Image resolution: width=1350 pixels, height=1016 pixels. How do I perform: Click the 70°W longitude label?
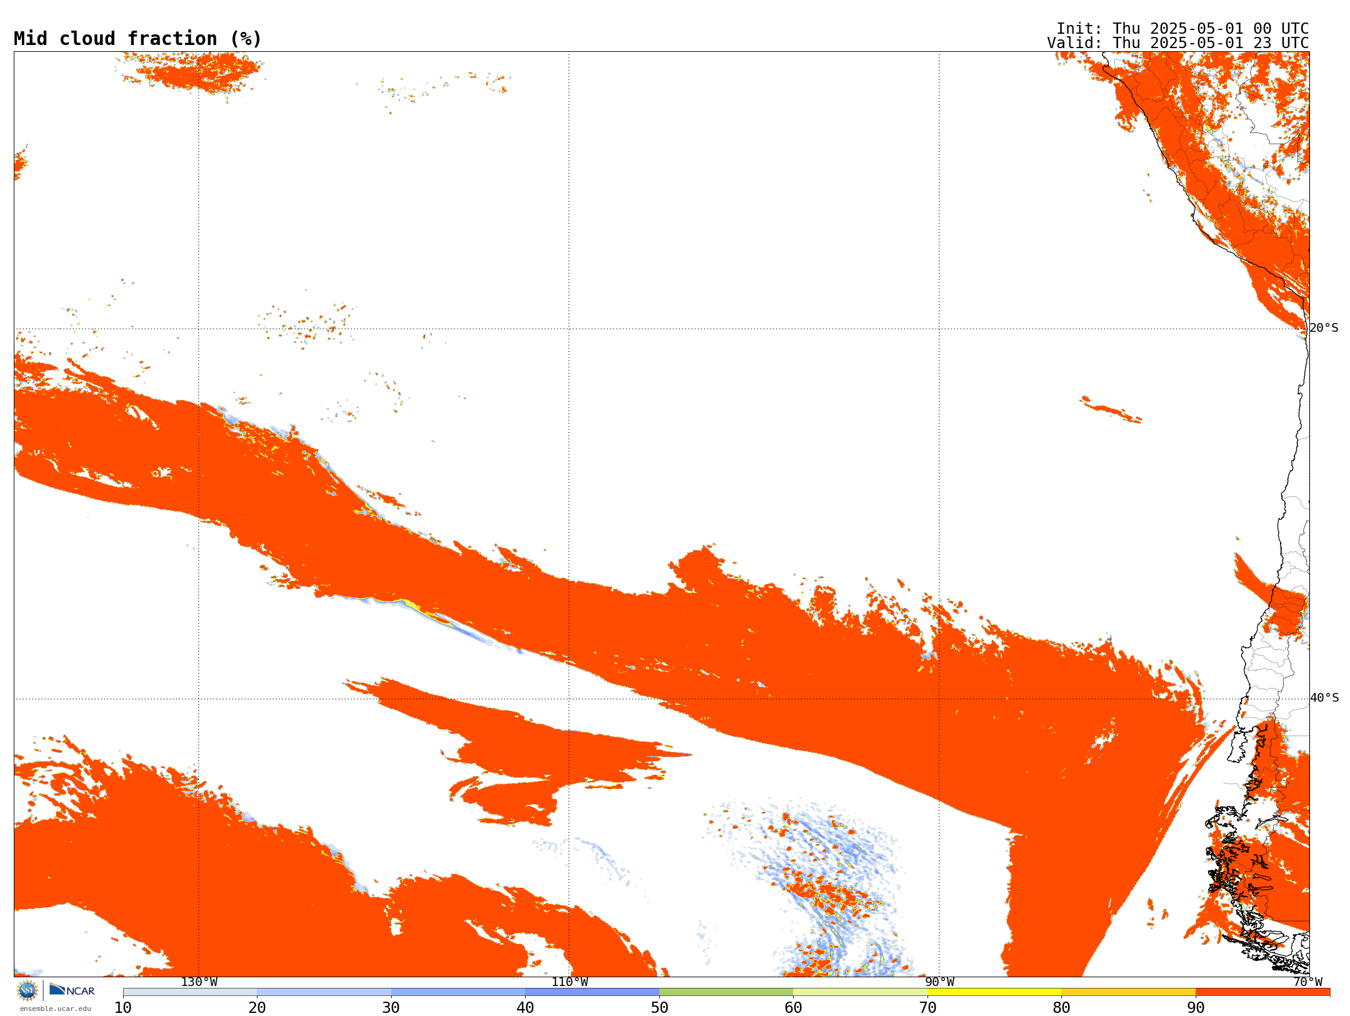1307,982
